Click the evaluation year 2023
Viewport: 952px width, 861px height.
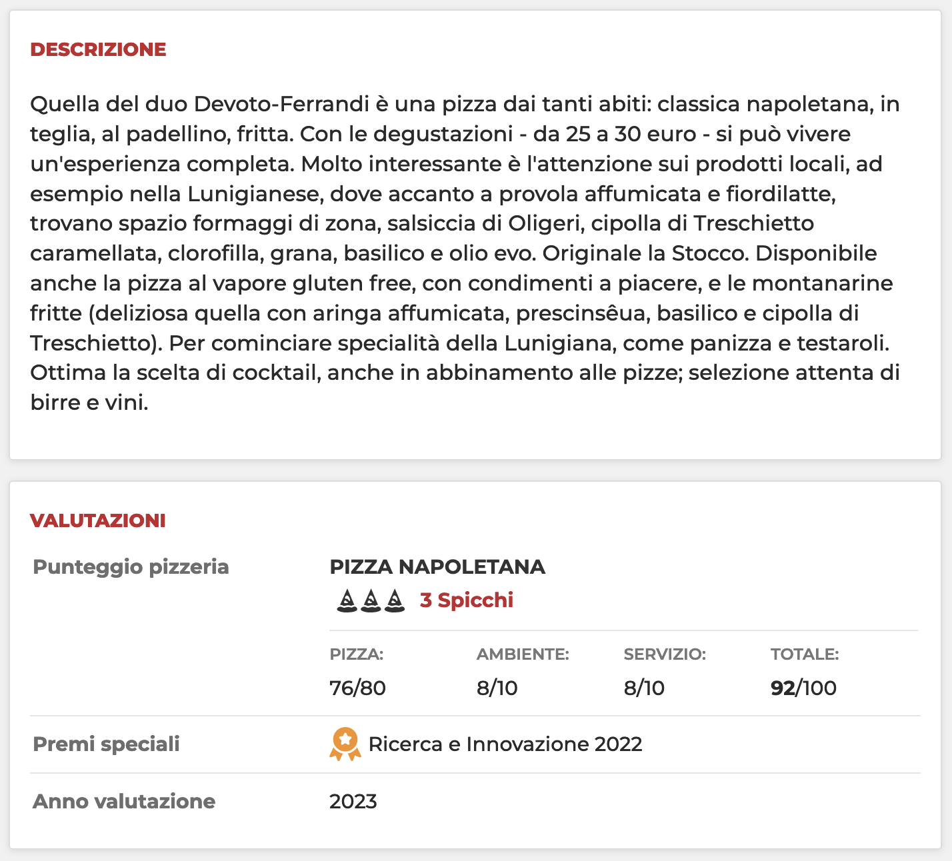(x=353, y=802)
